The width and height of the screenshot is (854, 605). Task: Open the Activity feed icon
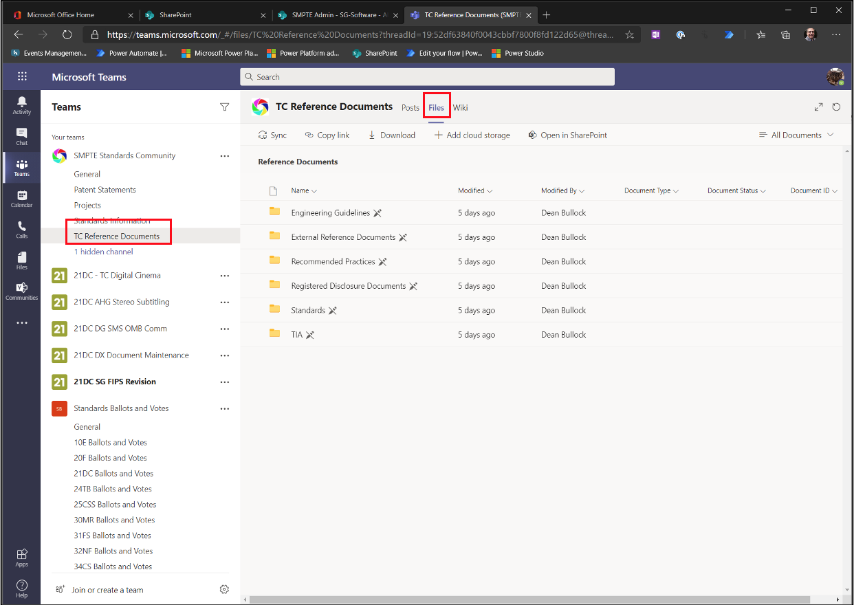tap(21, 105)
